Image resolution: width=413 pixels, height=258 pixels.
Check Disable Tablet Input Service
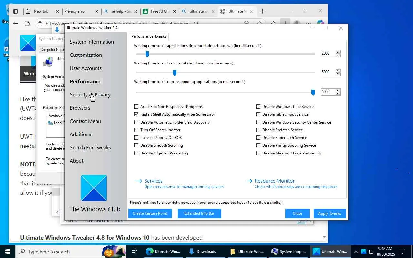pos(258,114)
